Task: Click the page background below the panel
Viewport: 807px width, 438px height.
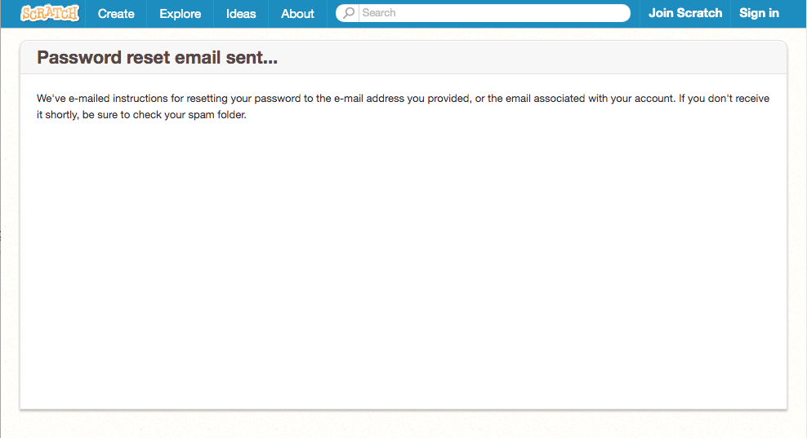Action: click(403, 425)
